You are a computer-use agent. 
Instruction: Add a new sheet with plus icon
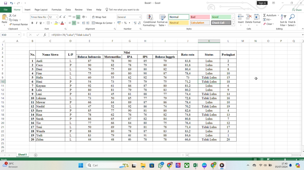point(36,155)
